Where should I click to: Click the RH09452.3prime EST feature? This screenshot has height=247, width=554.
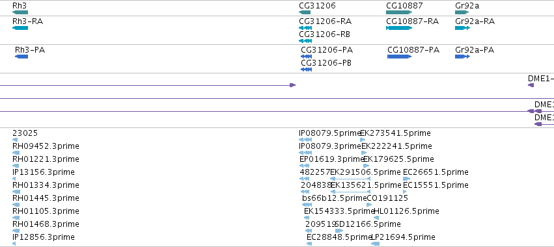pyautogui.click(x=16, y=153)
